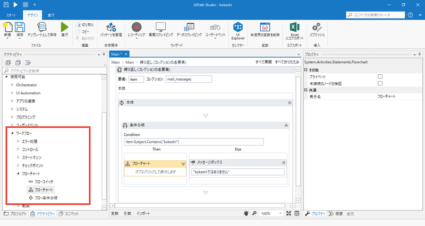Click quick-access stop icon in title bar

(x=25, y=5)
